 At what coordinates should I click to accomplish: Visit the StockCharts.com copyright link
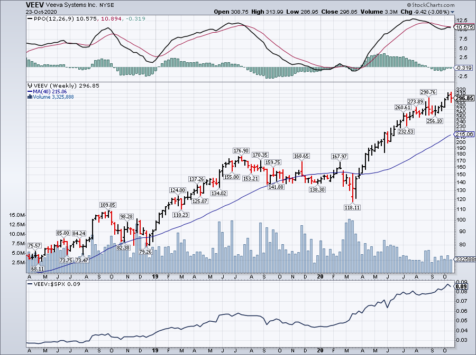(x=431, y=5)
